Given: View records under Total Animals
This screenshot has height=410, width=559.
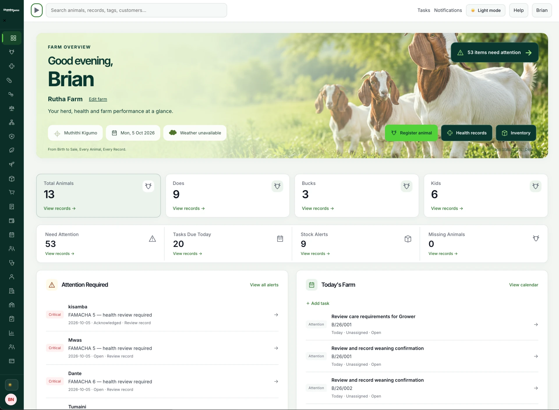Looking at the screenshot, I should [x=59, y=208].
